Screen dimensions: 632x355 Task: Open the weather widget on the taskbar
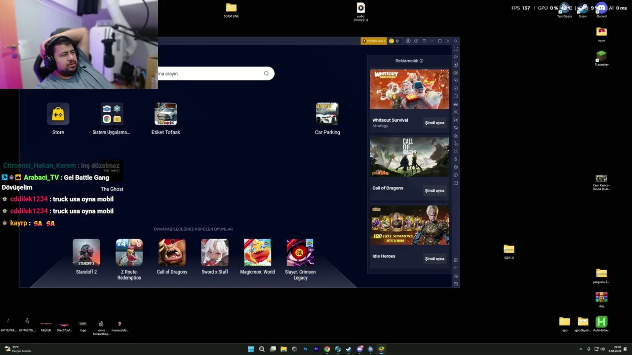[x=18, y=349]
